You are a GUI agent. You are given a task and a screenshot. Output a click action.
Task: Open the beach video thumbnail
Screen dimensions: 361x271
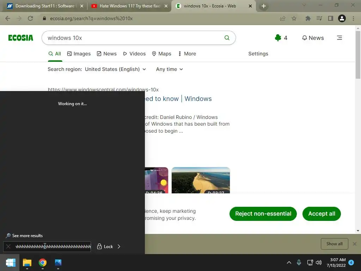[201, 180]
